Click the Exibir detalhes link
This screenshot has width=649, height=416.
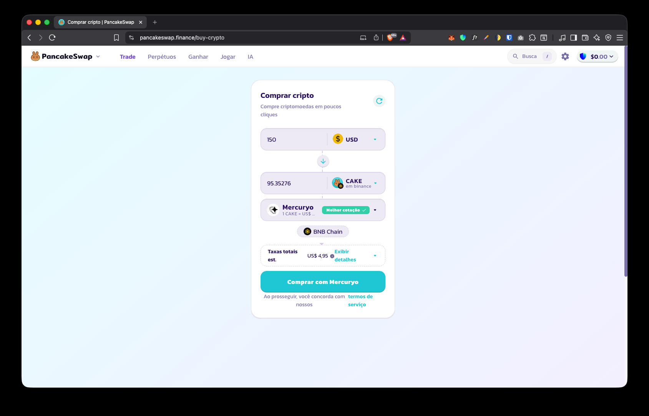click(345, 256)
